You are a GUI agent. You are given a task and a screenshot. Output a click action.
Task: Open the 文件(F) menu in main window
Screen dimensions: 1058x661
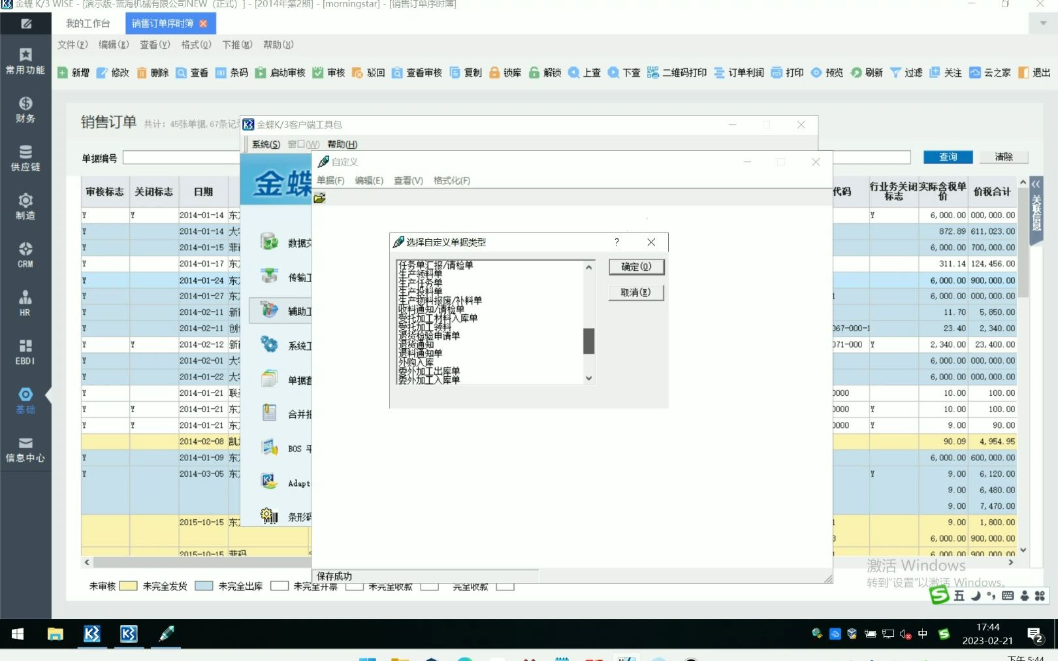tap(72, 44)
